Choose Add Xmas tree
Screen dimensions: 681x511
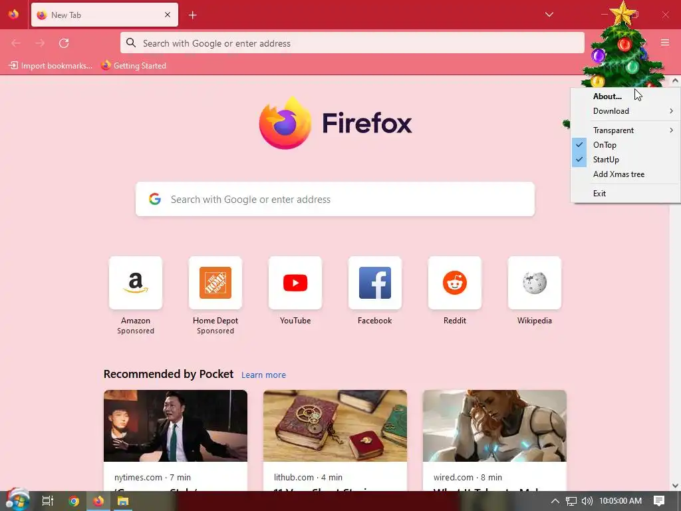625,174
